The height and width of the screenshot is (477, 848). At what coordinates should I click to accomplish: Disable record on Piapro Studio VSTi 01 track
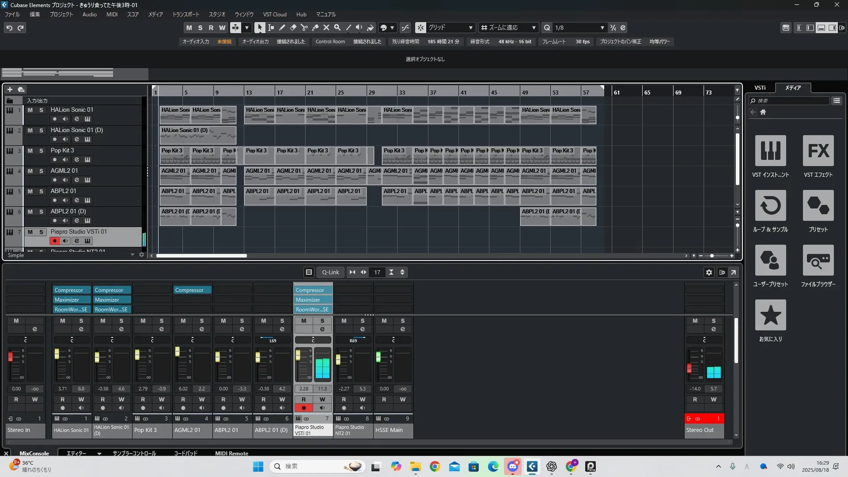click(54, 241)
